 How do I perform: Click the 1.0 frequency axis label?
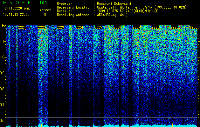(2, 57)
